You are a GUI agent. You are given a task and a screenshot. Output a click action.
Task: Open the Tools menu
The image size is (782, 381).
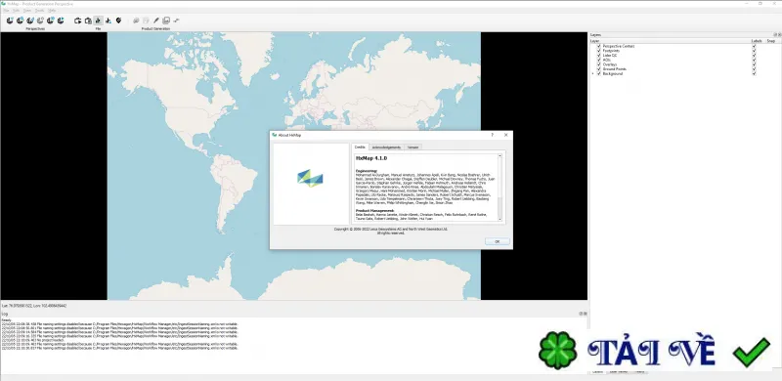pyautogui.click(x=39, y=10)
